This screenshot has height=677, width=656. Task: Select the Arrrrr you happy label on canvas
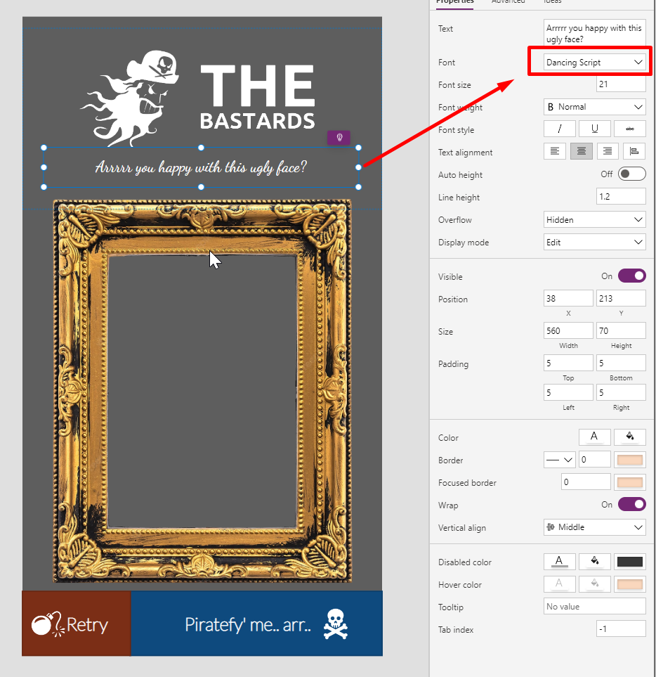click(201, 167)
